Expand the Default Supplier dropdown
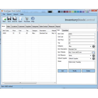 coord(90,59)
